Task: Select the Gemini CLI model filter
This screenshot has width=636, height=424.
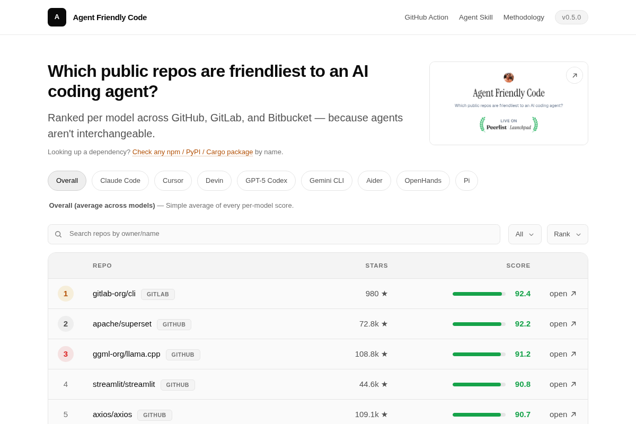Action: click(x=326, y=181)
